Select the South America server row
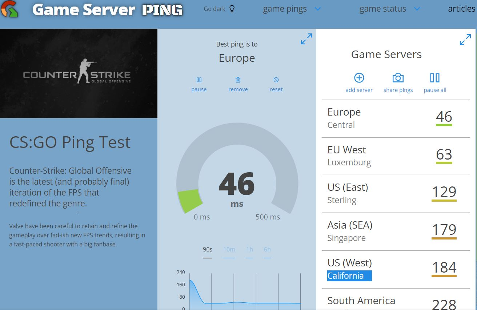The height and width of the screenshot is (310, 477). pos(396,299)
